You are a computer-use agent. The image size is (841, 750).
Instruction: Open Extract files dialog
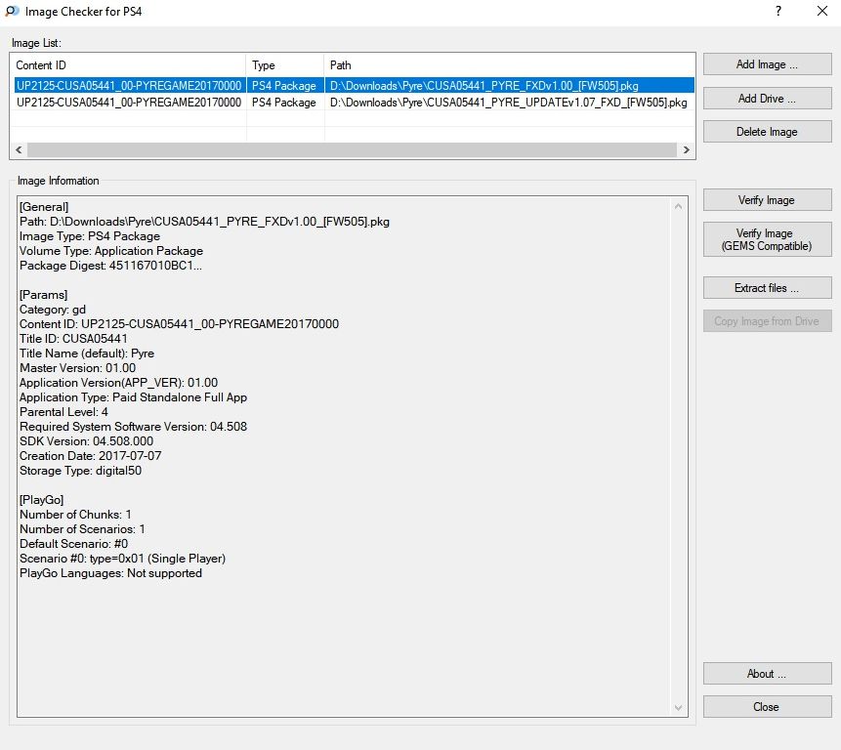pyautogui.click(x=767, y=288)
